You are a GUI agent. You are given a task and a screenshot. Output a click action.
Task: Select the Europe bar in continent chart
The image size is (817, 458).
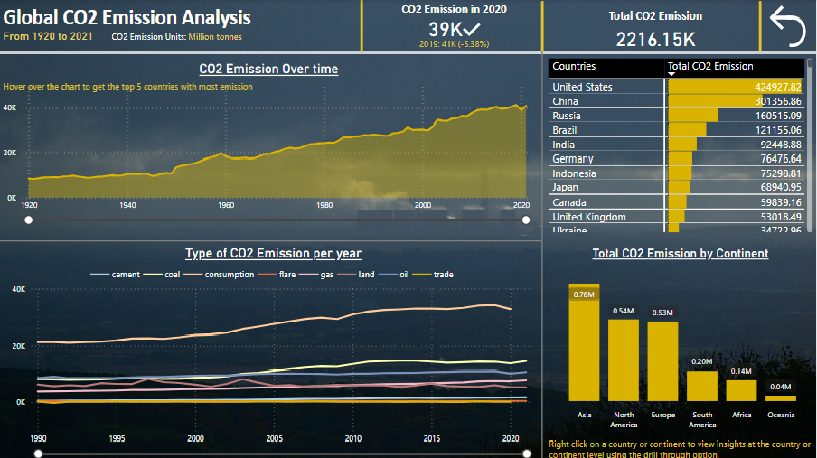[662, 360]
